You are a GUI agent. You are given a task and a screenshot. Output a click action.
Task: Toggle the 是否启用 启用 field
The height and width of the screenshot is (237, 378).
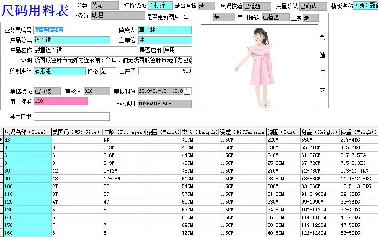click(178, 50)
